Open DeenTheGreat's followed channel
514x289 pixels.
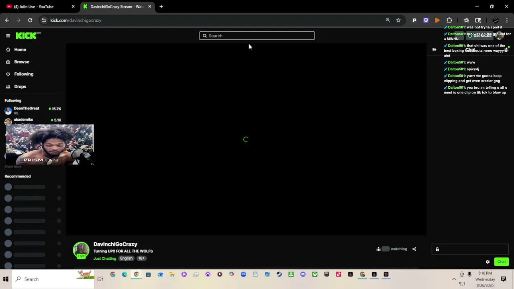[x=33, y=110]
